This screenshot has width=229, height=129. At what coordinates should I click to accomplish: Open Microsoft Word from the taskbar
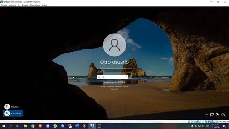77,126
